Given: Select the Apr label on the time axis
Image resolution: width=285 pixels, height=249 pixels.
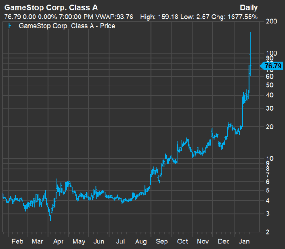Looking at the screenshot, I should click(58, 241).
